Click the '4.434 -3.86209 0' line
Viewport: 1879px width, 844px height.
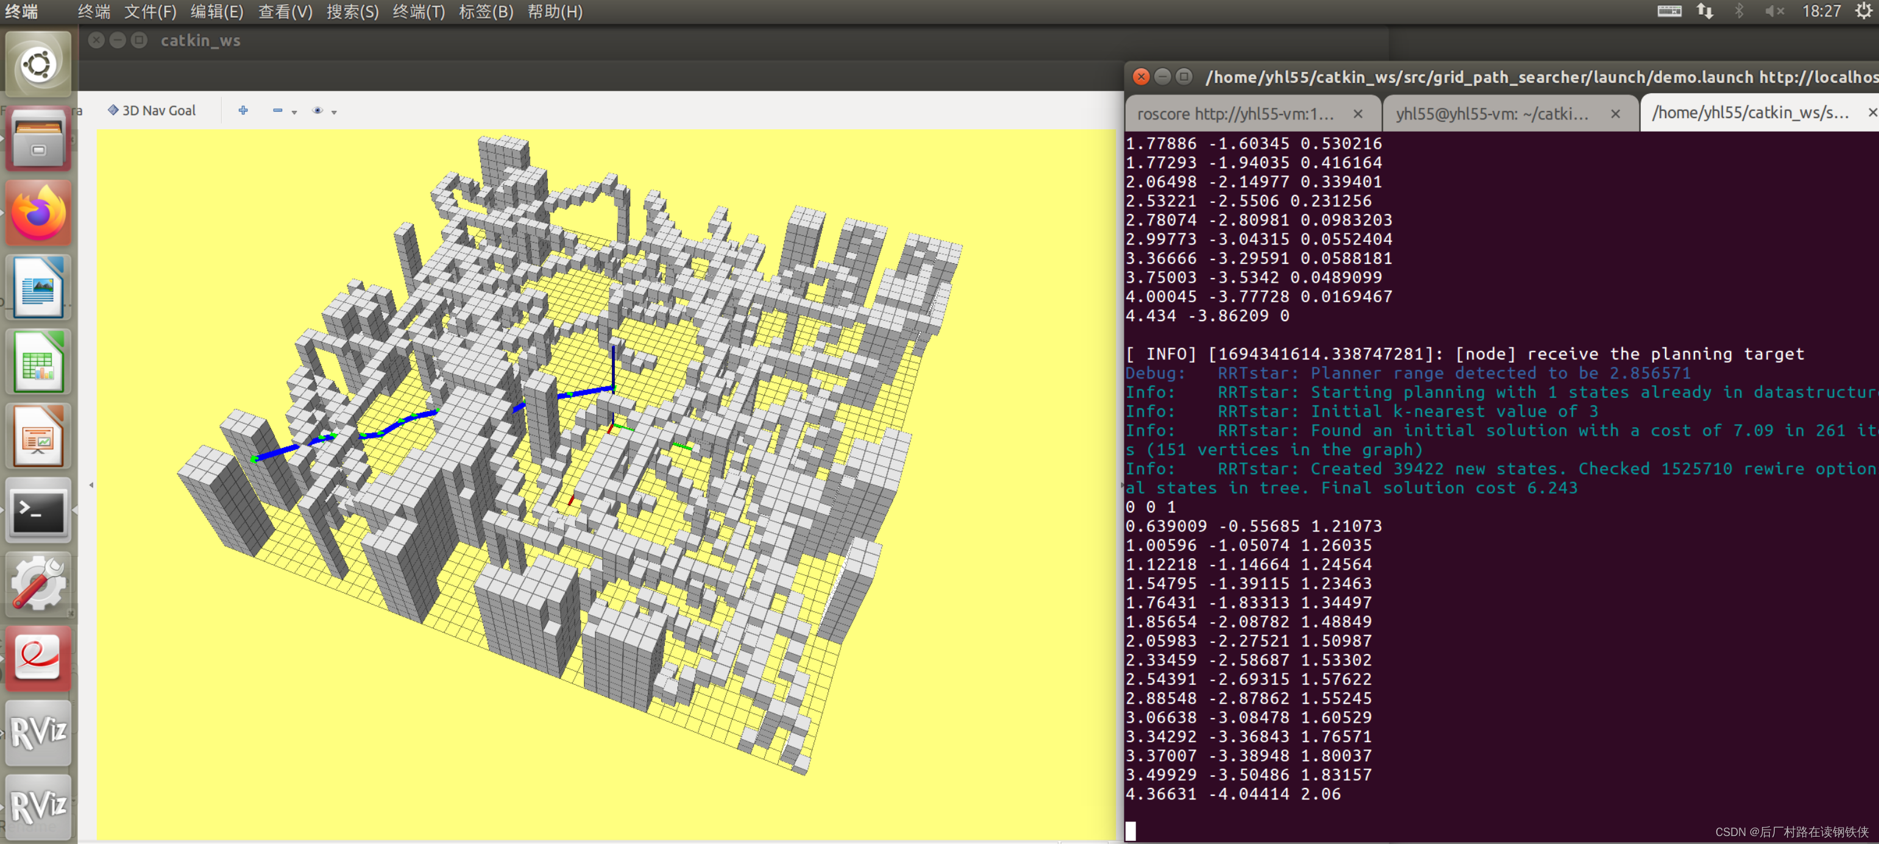click(x=1207, y=317)
